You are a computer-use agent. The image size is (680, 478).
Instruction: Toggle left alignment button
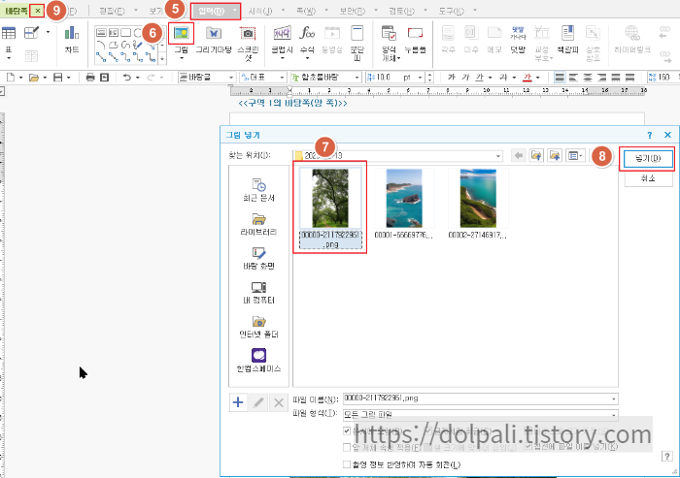[x=574, y=78]
